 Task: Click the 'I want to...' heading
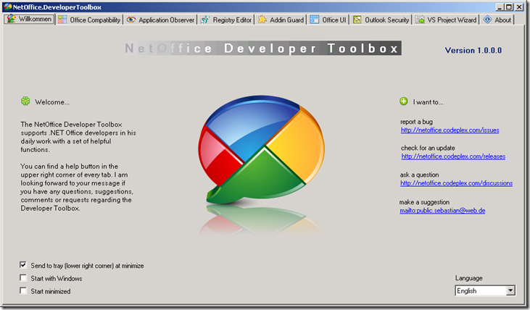click(x=428, y=102)
